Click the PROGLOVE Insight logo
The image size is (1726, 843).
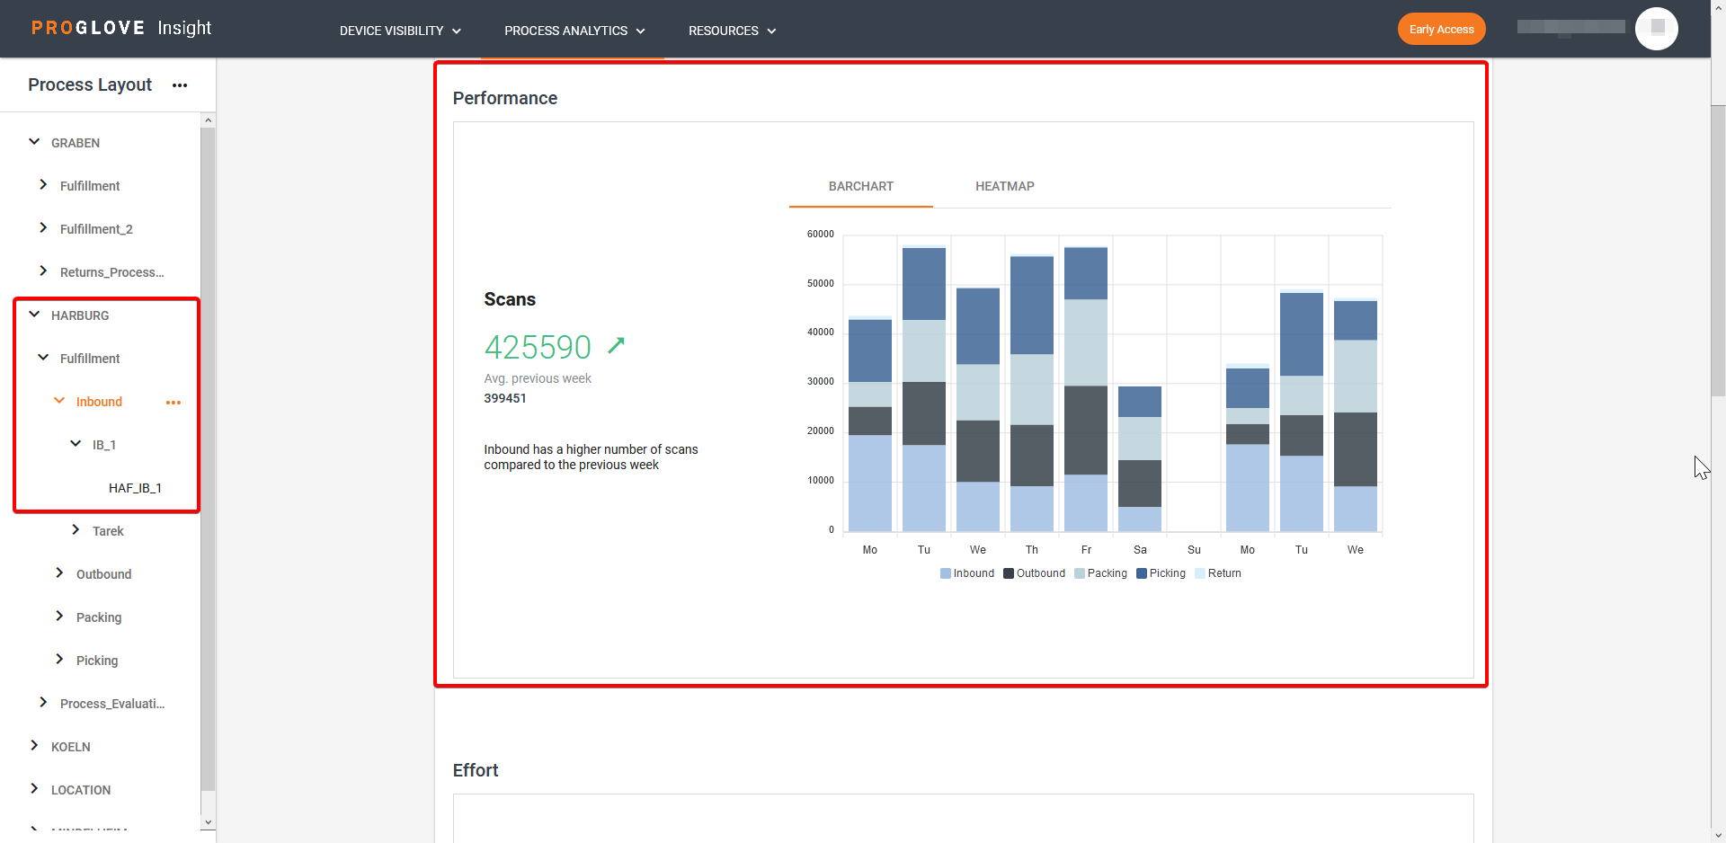pyautogui.click(x=121, y=28)
